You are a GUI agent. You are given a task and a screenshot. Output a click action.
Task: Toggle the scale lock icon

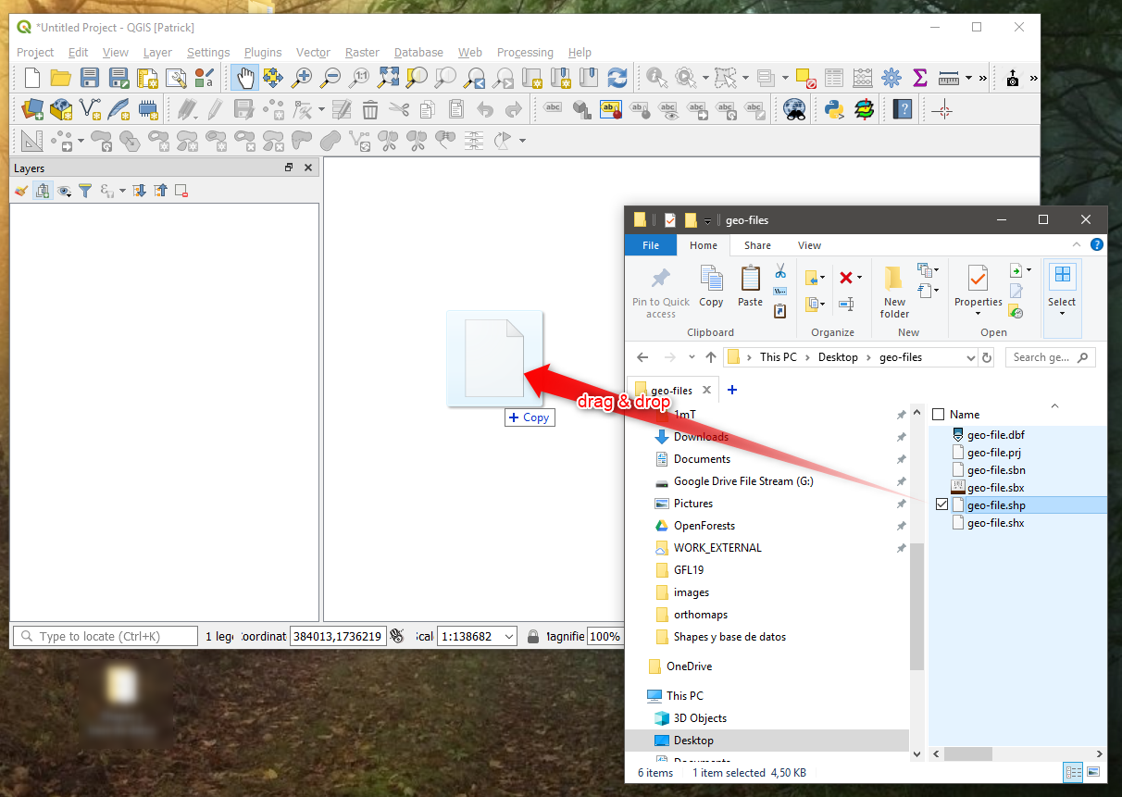tap(533, 637)
